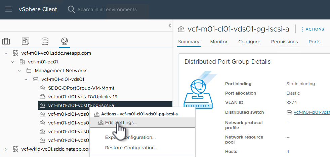
Task: Switch to Hosts and Clusters inventory view
Action: click(x=6, y=41)
